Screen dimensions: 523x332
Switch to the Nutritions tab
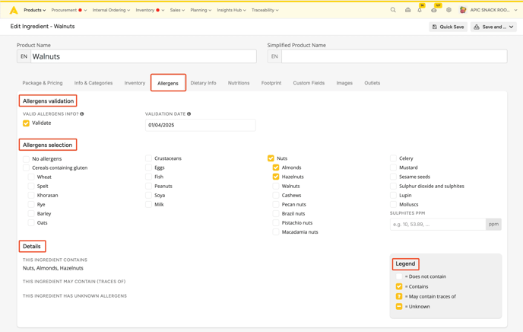pyautogui.click(x=239, y=83)
